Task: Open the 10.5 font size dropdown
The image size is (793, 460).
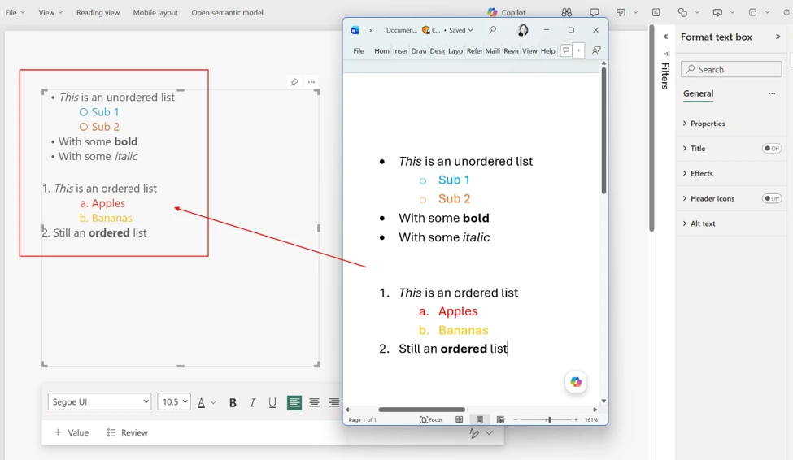Action: (173, 401)
